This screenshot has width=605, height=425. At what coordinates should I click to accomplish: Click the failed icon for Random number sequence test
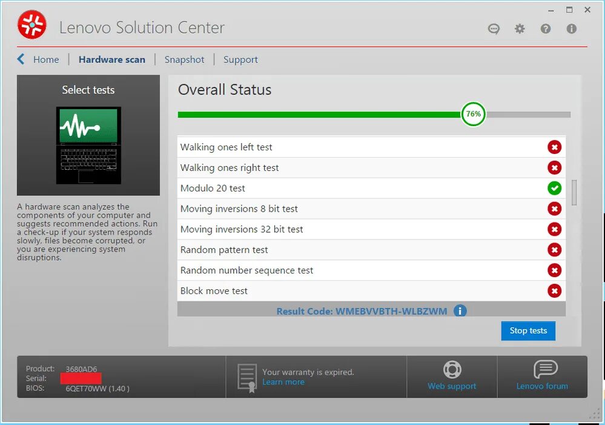tap(555, 270)
